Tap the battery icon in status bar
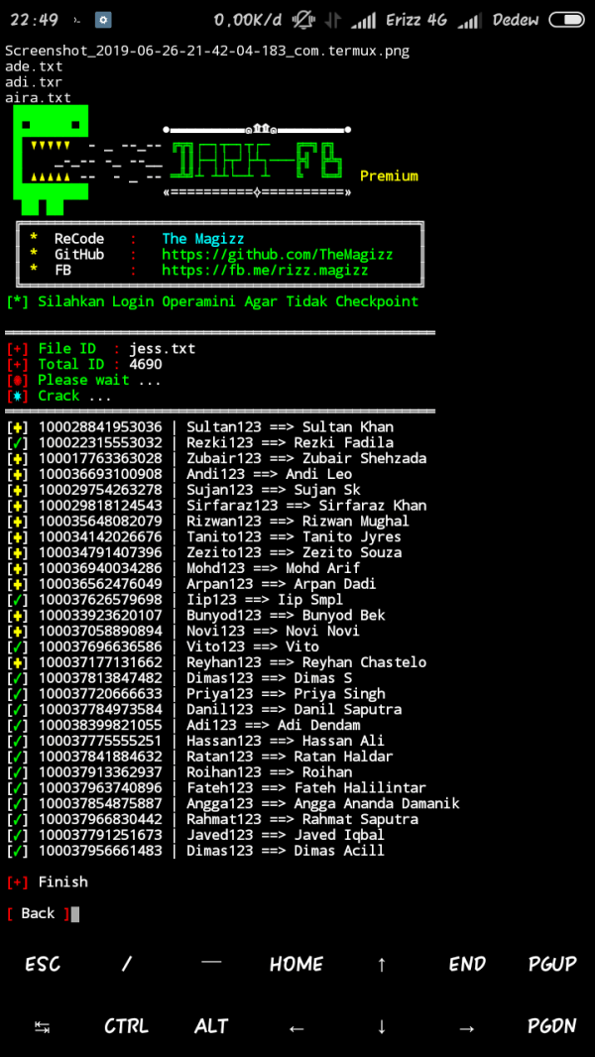 coord(566,20)
